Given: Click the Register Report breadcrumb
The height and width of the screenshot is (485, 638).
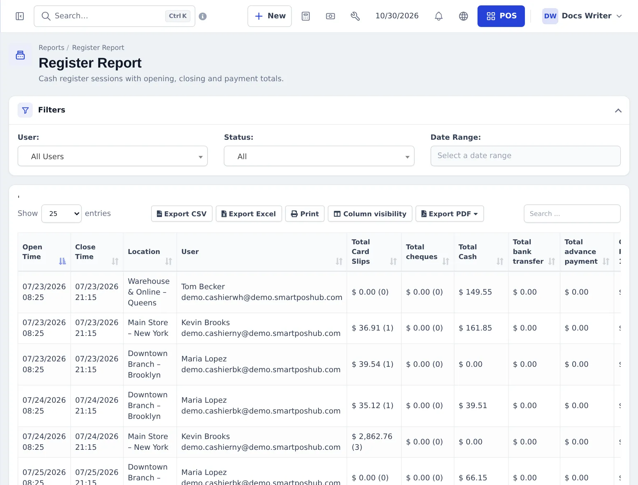Looking at the screenshot, I should point(98,48).
